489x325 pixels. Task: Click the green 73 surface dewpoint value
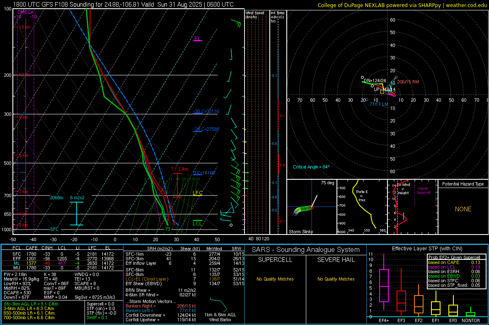(x=167, y=229)
